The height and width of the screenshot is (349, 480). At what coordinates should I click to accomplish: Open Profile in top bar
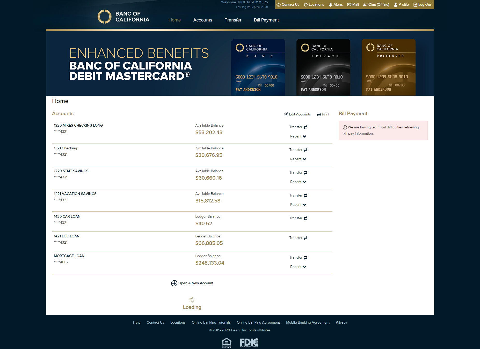[x=401, y=5]
